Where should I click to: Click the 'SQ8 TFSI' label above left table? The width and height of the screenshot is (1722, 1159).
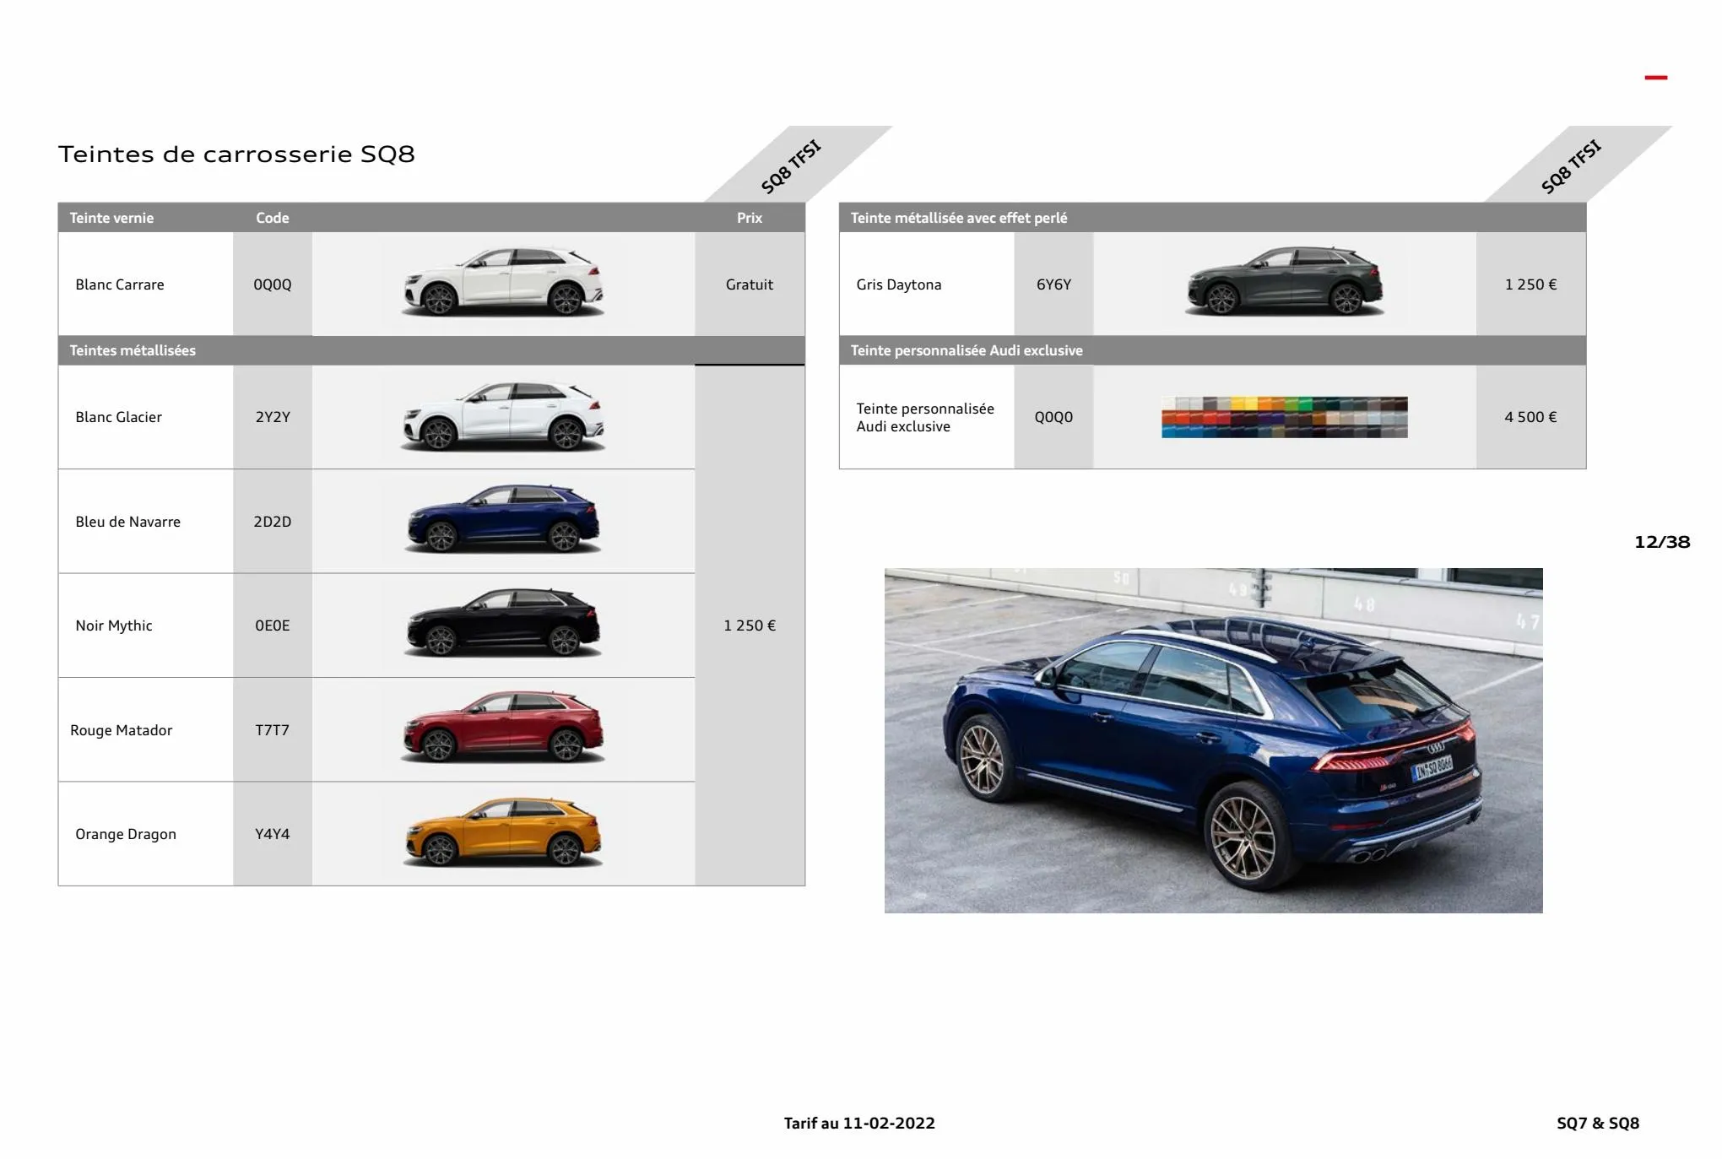point(791,167)
